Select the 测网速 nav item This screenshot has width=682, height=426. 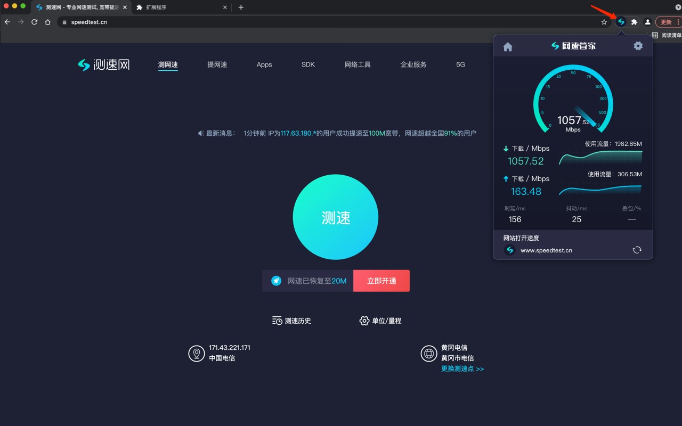coord(168,64)
